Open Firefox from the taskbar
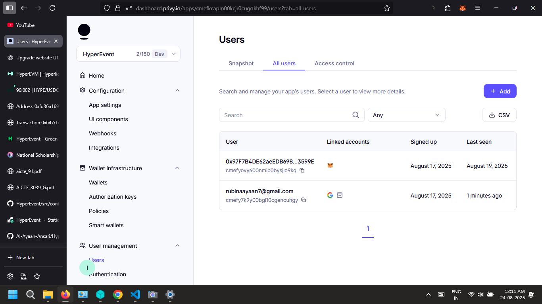This screenshot has height=304, width=542. click(x=65, y=294)
